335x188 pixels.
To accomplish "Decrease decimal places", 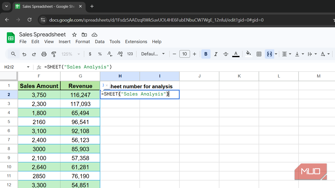I will [x=110, y=54].
